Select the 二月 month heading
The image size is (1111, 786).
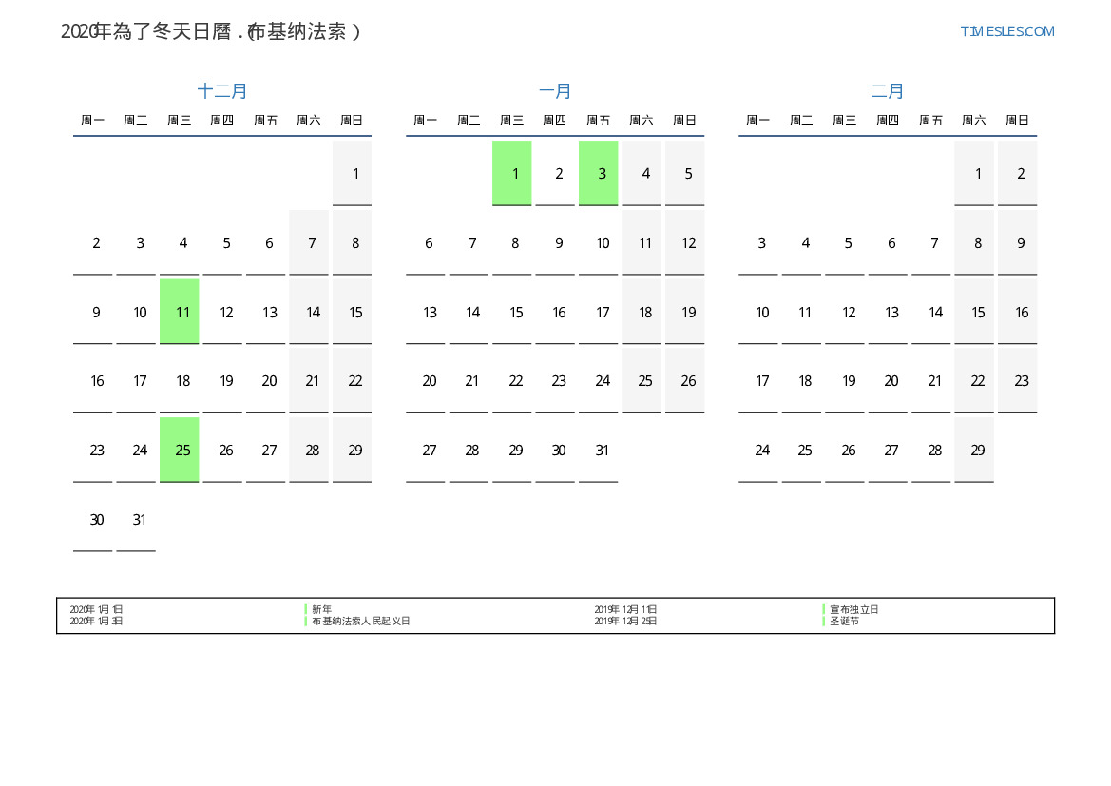888,91
